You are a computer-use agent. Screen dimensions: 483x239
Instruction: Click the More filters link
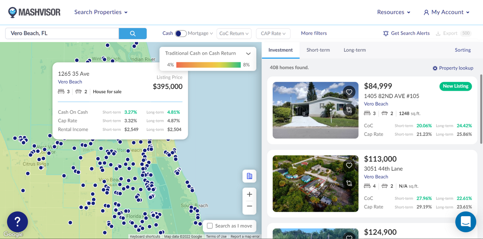(x=314, y=33)
